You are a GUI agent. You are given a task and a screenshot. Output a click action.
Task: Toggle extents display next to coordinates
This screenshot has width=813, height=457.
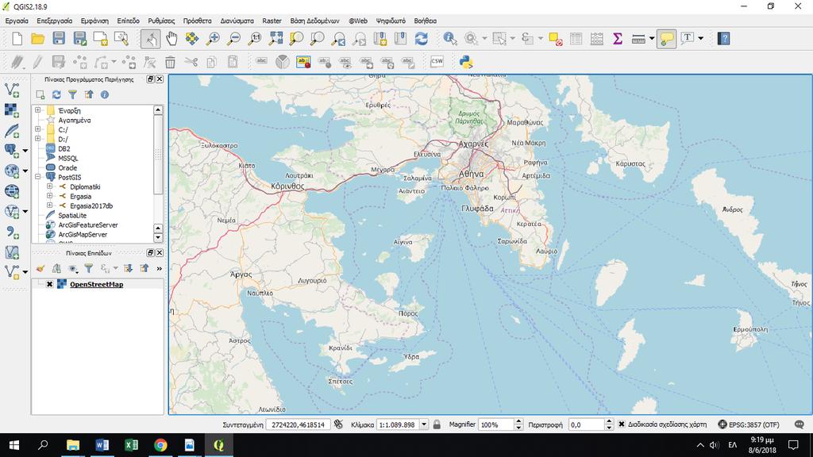[x=338, y=424]
